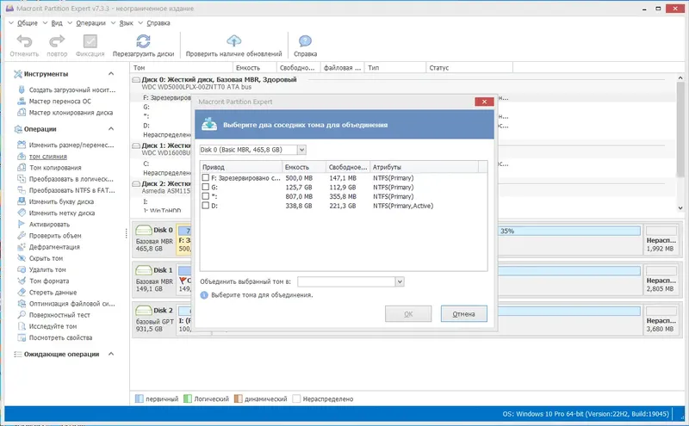Close the Macrorit Partition Expert dialog
This screenshot has width=689, height=426.
click(484, 102)
